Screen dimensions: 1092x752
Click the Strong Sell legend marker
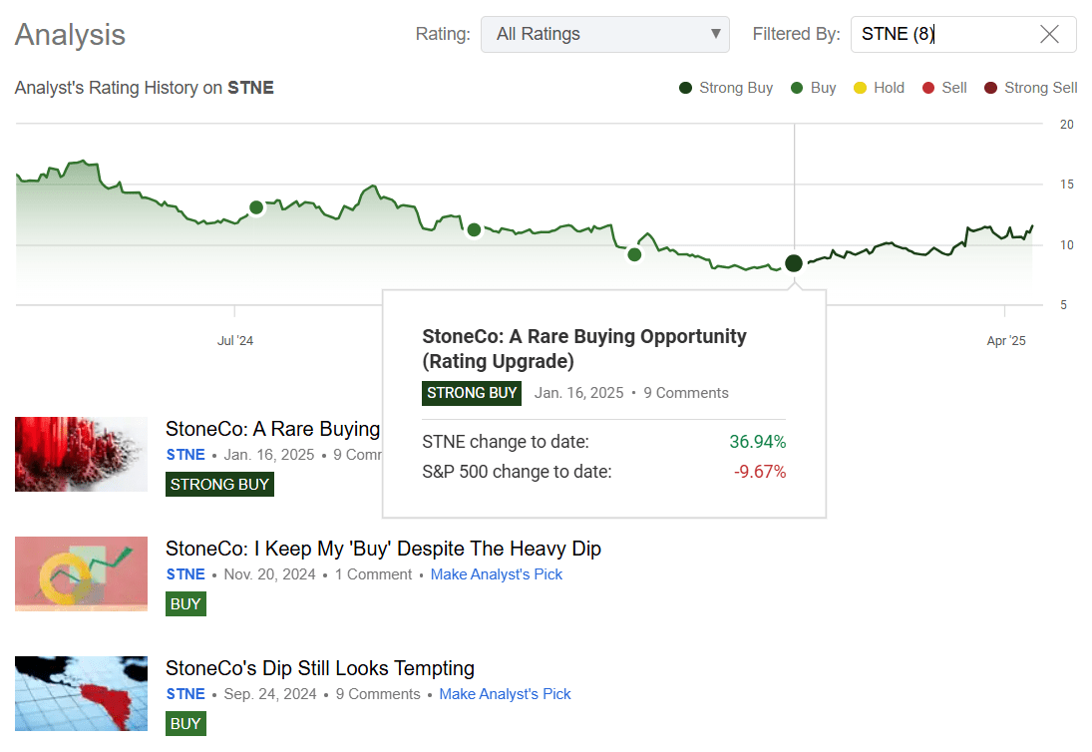tap(990, 88)
